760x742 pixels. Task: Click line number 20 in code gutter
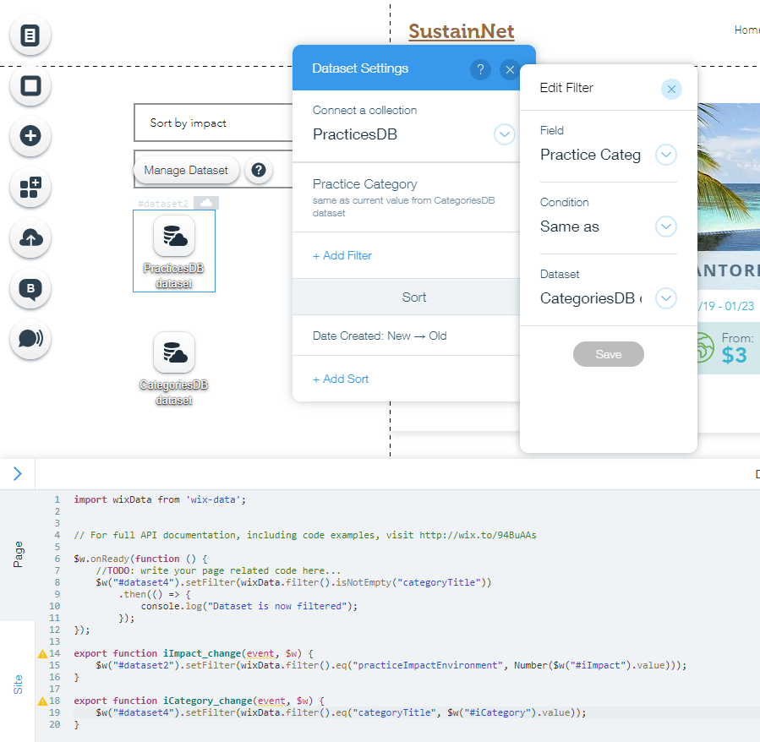tap(55, 724)
